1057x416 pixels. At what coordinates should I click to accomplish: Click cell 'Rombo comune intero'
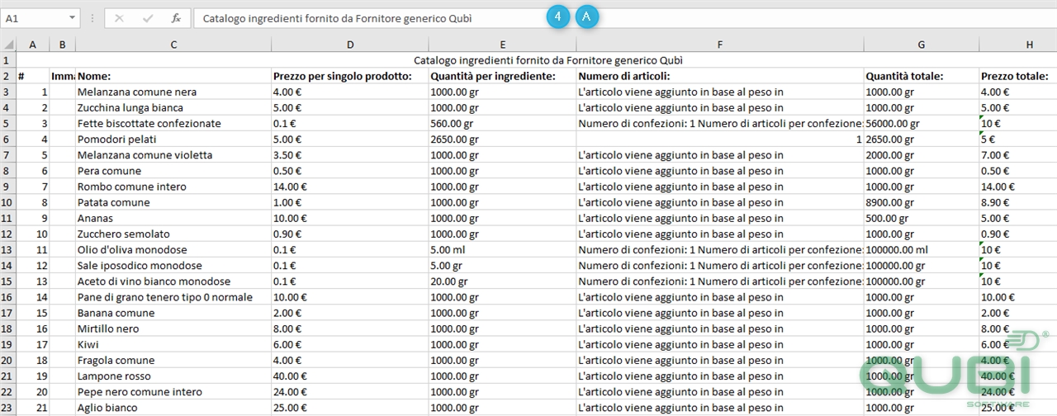pyautogui.click(x=173, y=187)
